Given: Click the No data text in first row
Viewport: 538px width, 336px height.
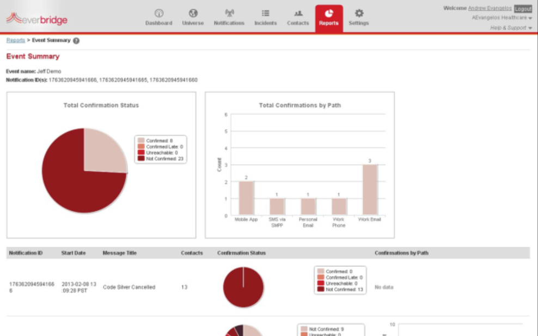Looking at the screenshot, I should pos(384,288).
